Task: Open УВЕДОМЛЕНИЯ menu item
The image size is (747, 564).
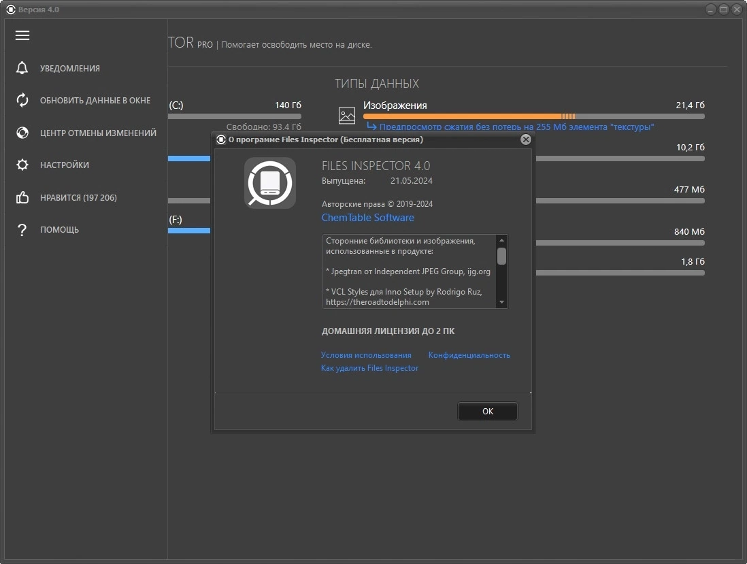Action: tap(70, 68)
